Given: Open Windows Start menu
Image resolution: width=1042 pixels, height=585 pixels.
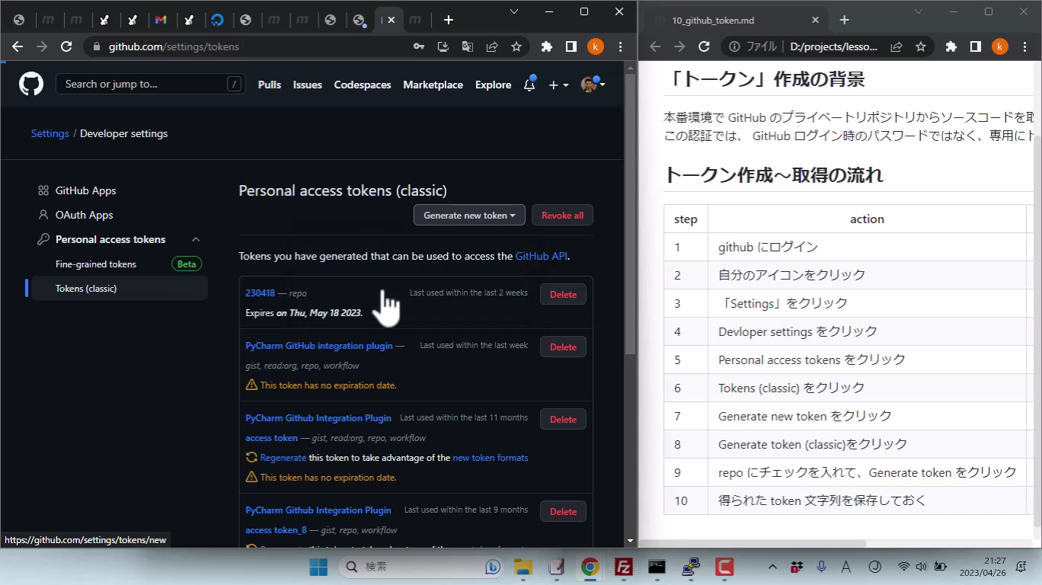Looking at the screenshot, I should coord(318,567).
